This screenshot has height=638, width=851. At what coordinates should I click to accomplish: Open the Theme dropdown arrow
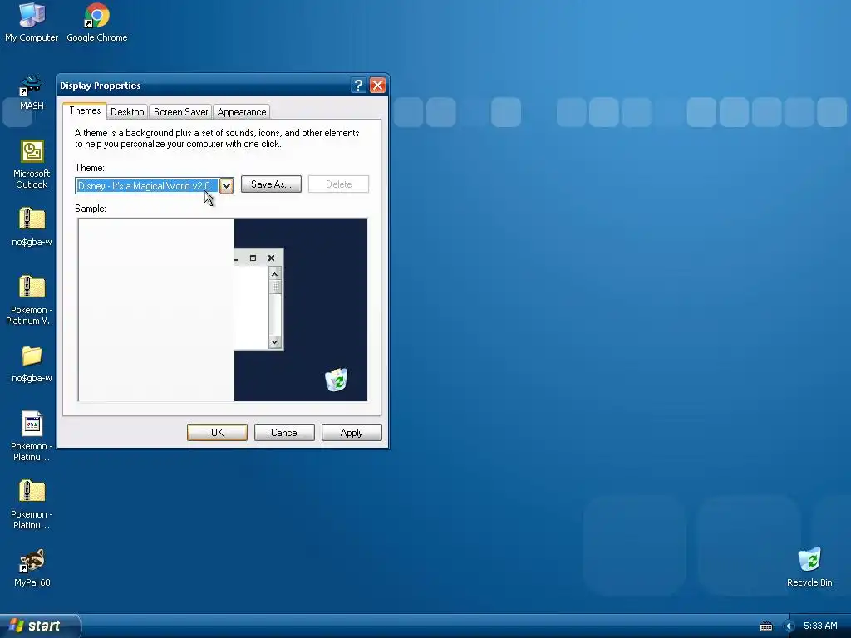[226, 185]
